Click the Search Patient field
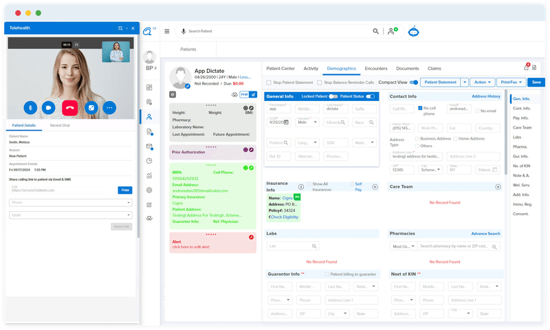550x330 pixels. (x=275, y=31)
